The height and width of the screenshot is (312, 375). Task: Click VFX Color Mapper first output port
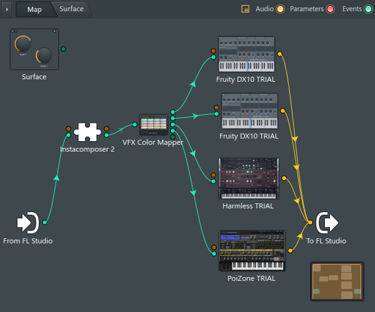(x=172, y=112)
